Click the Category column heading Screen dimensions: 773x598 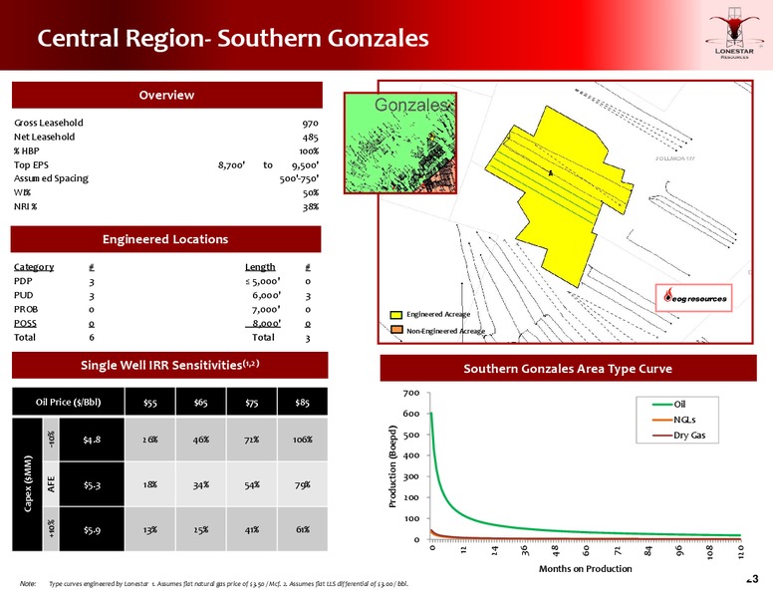pyautogui.click(x=34, y=267)
